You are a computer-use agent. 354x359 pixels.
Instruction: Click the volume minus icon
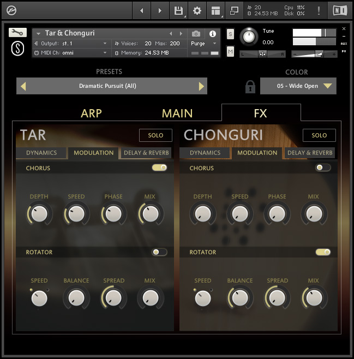[295, 54]
